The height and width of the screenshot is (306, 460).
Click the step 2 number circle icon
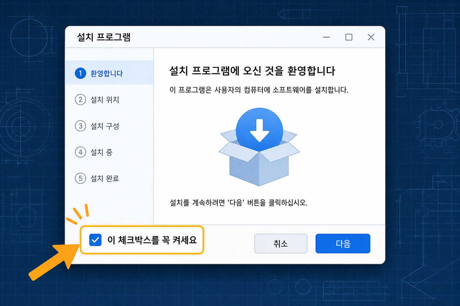tap(80, 100)
